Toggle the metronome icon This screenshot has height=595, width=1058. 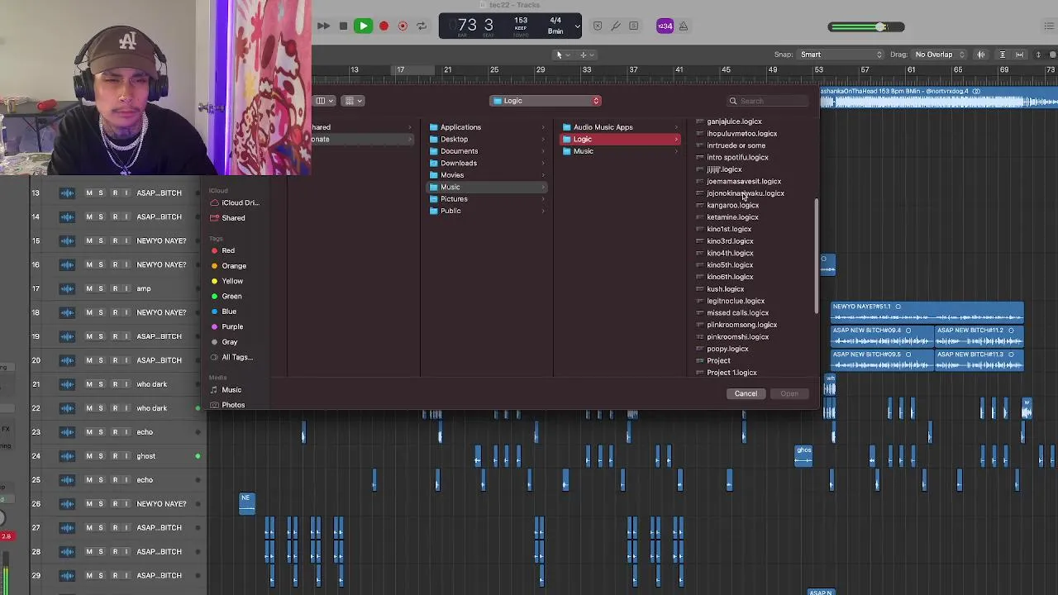[x=684, y=26]
